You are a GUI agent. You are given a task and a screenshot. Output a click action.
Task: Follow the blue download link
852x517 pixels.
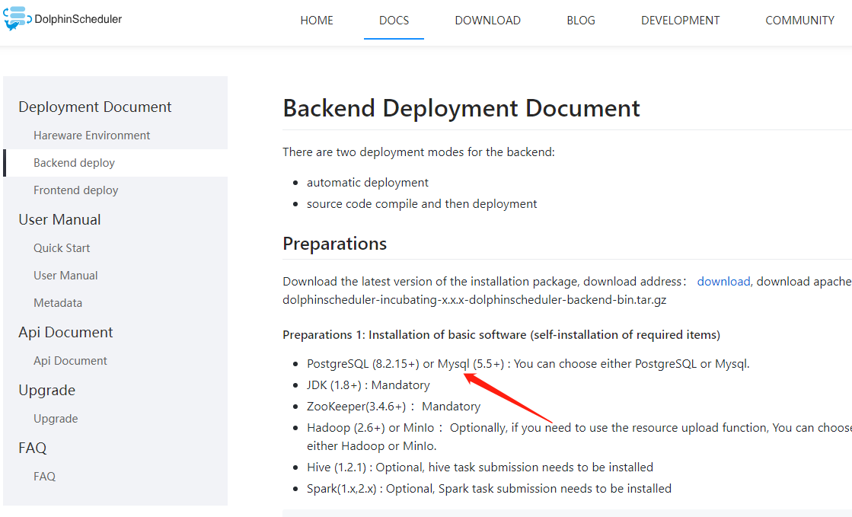click(723, 282)
